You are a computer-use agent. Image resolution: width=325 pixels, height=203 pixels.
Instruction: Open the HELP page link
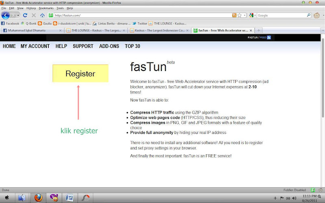(61, 46)
